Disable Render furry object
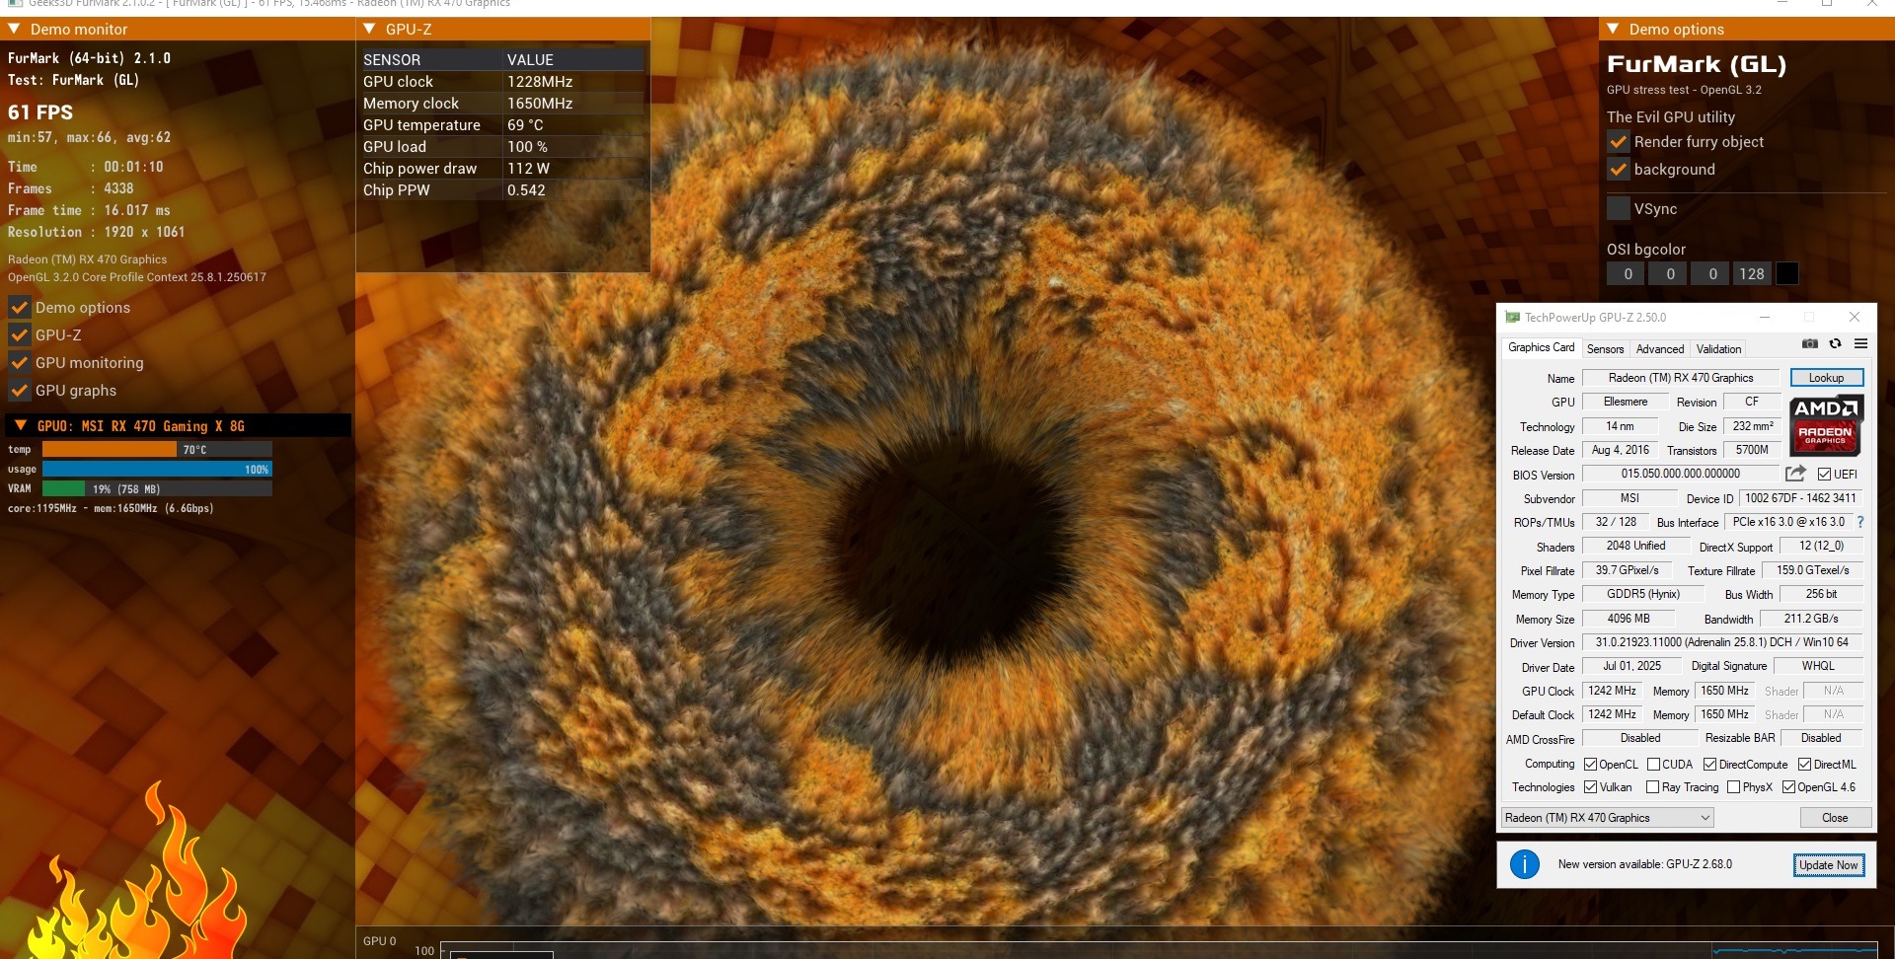This screenshot has width=1895, height=959. 1619,142
